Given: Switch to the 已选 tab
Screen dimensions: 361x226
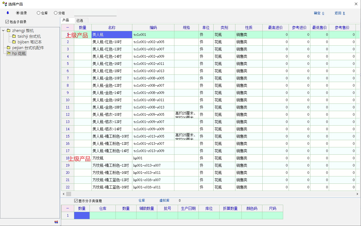Looking at the screenshot, I should pos(80,20).
